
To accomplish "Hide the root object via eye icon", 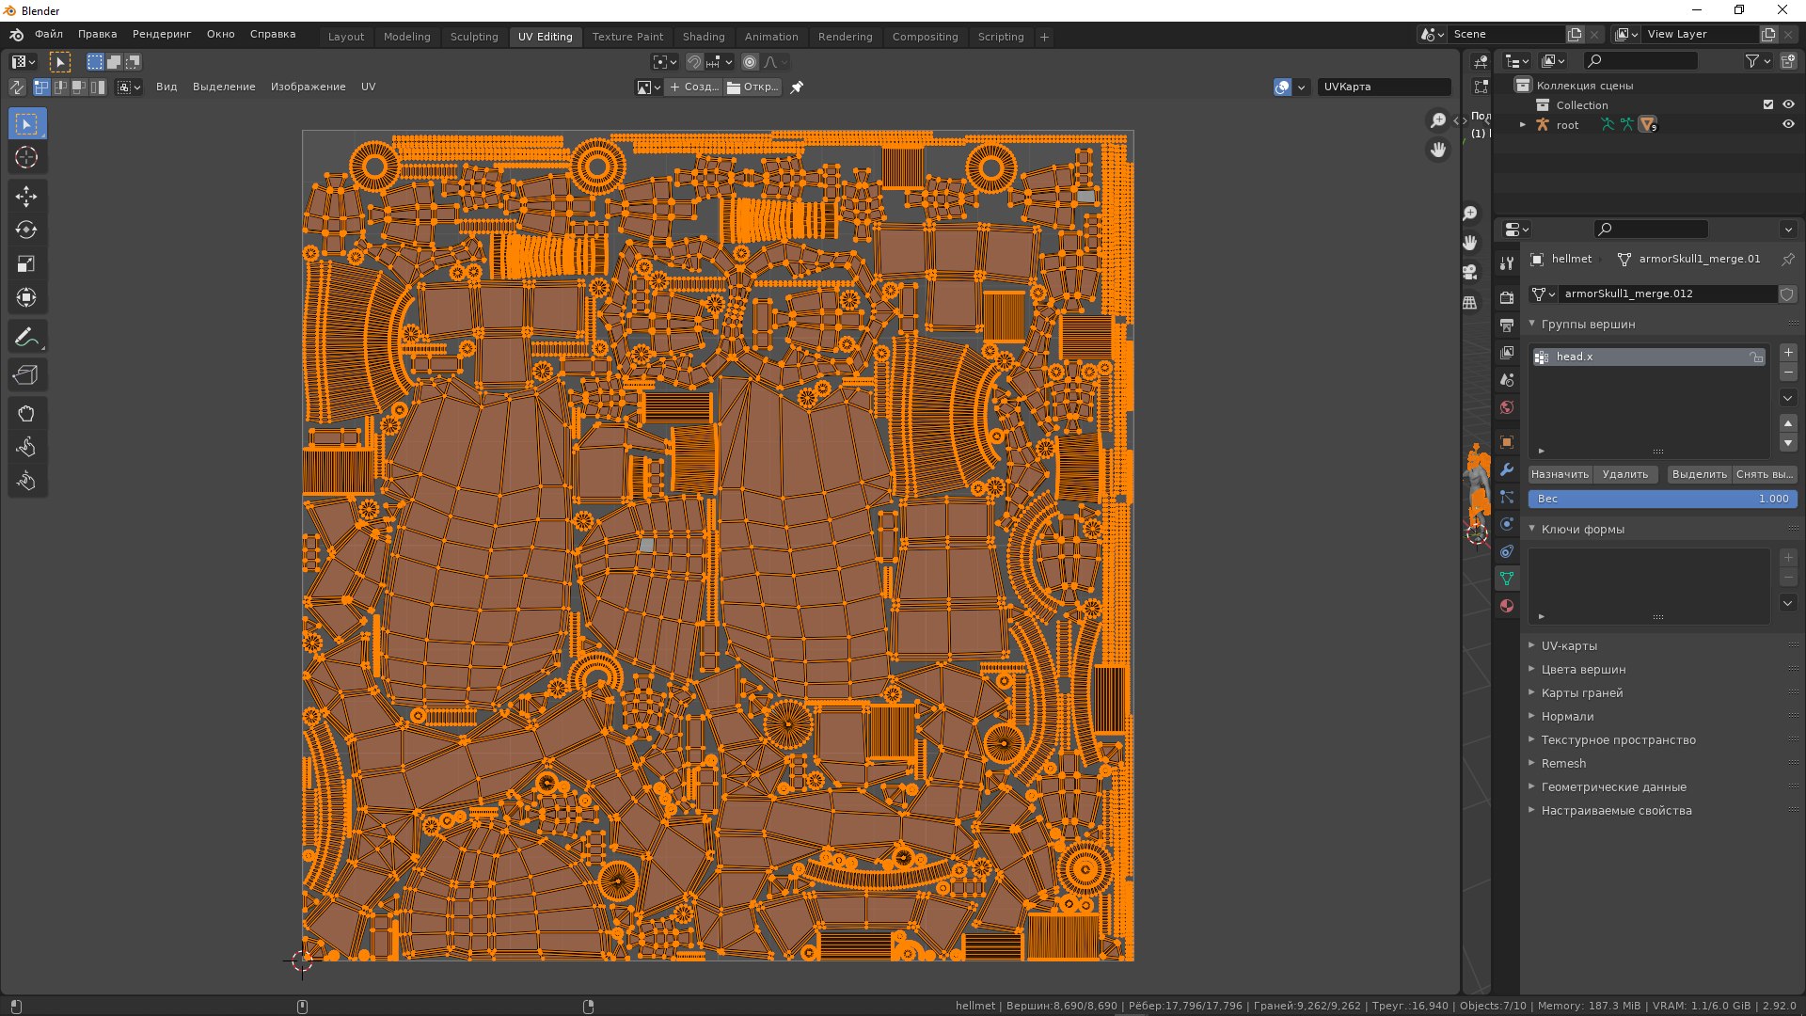I will coord(1788,125).
